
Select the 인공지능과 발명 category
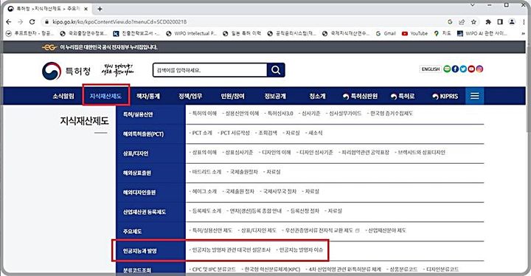150,251
